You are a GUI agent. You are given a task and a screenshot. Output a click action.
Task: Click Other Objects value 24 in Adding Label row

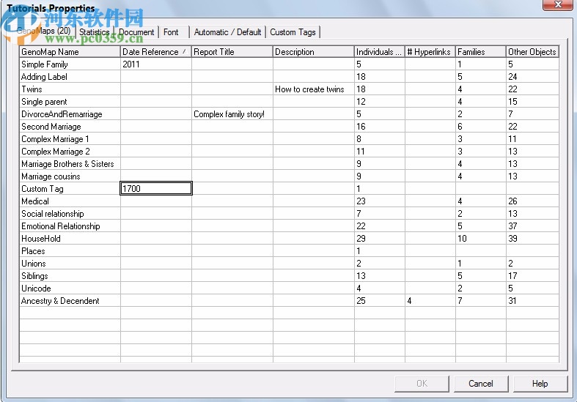(532, 77)
